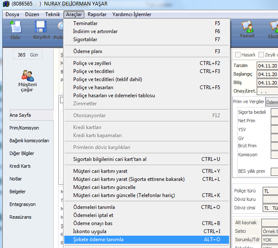Open the Raporlar menu

tap(97, 14)
